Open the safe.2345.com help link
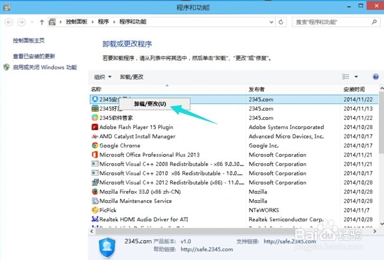This screenshot has width=384, height=260. pos(207,250)
